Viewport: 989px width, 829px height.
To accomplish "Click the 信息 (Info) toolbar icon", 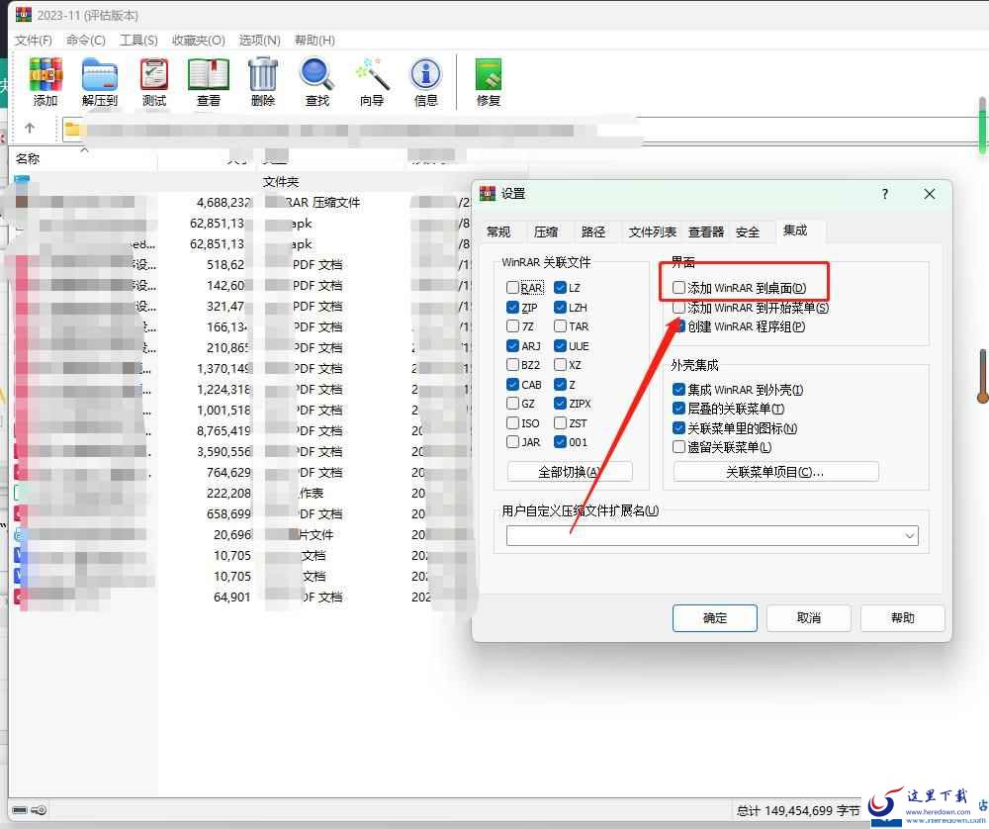I will [425, 82].
